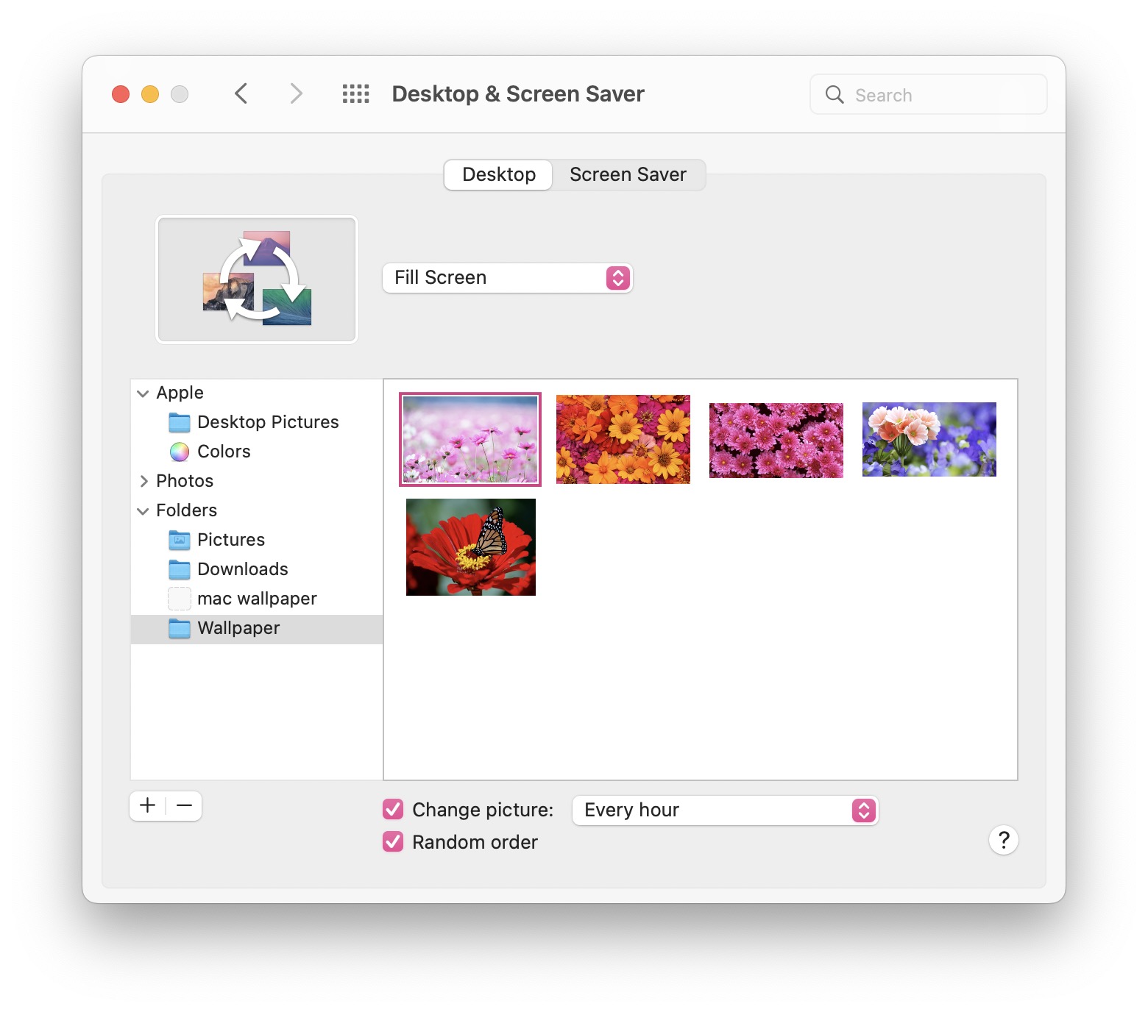
Task: Click the forward navigation arrow
Action: pyautogui.click(x=296, y=94)
